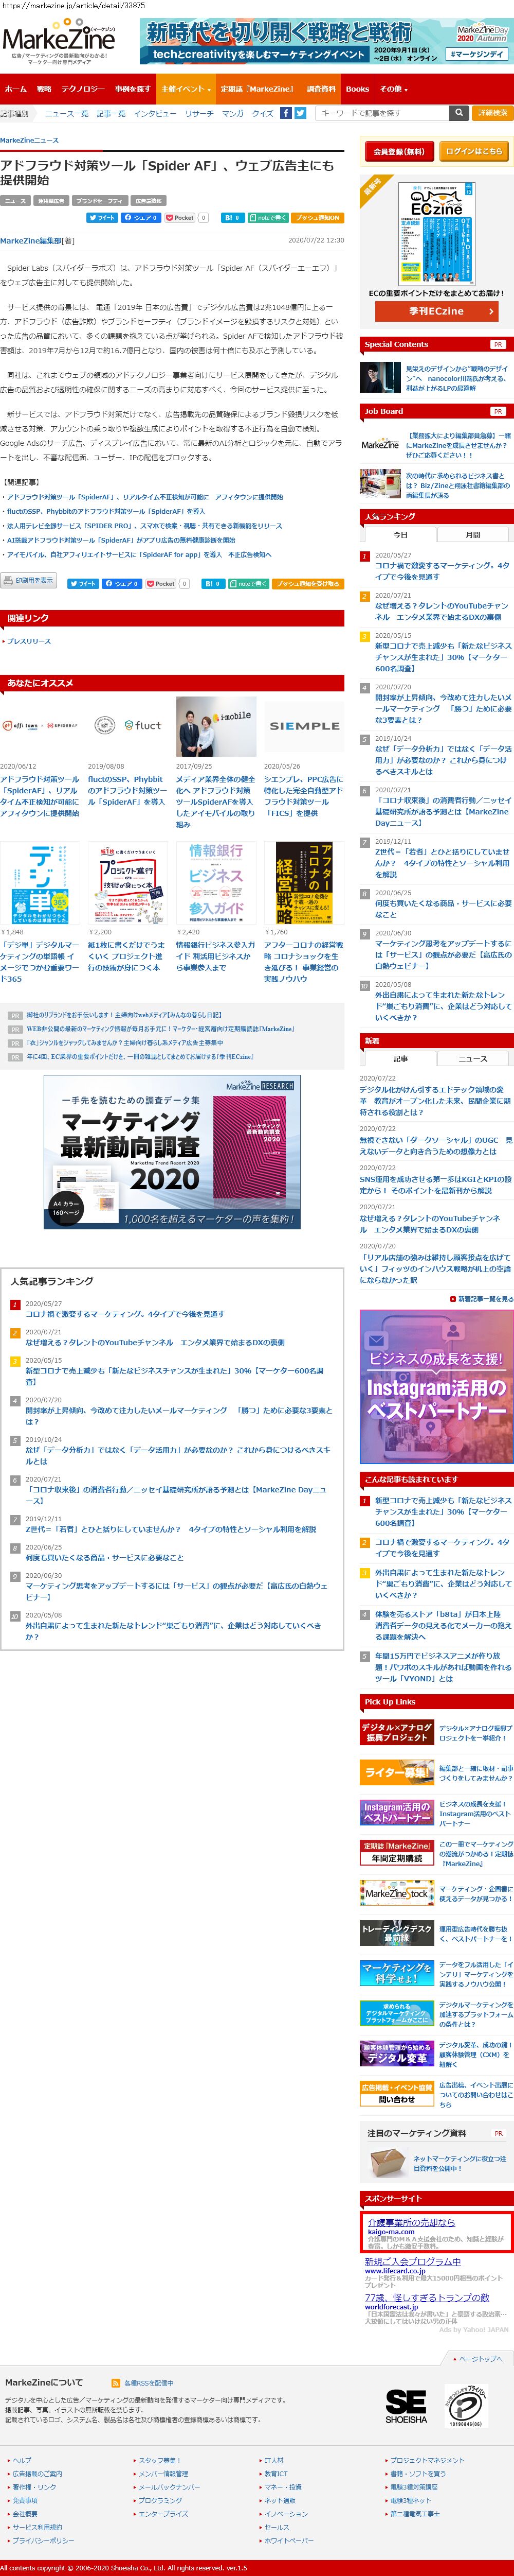This screenshot has height=2576, width=514.
Task: Select the ニュース tab in the 新着 section
Action: (472, 1058)
